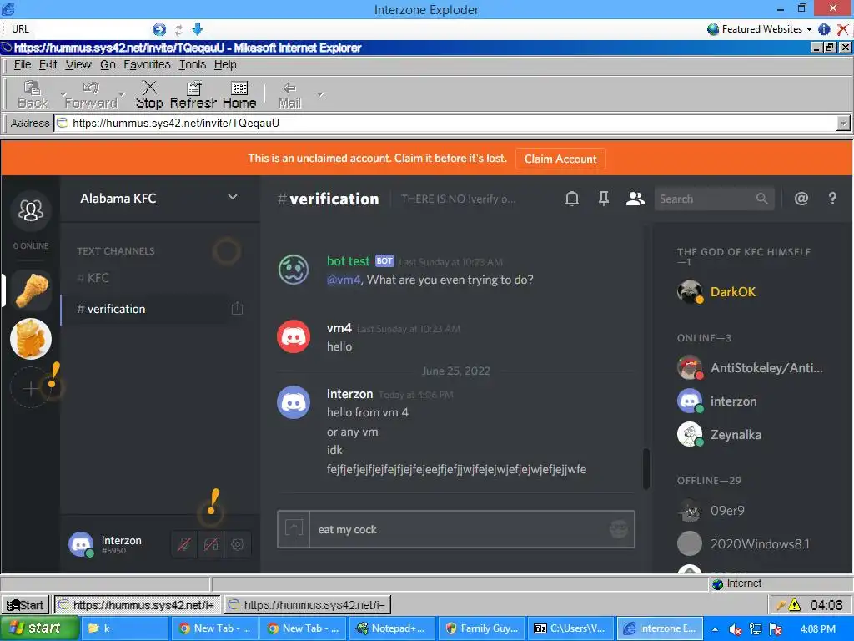Click the chat message scrollbar

(646, 469)
